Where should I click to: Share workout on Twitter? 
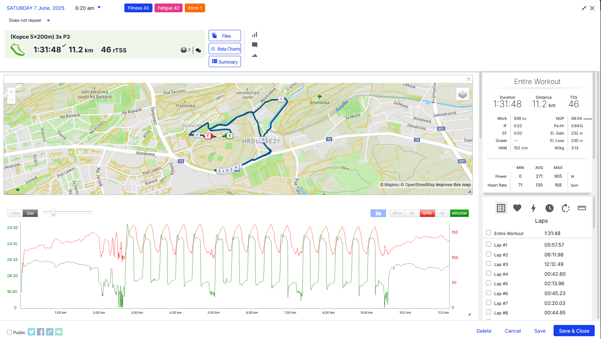pos(32,332)
